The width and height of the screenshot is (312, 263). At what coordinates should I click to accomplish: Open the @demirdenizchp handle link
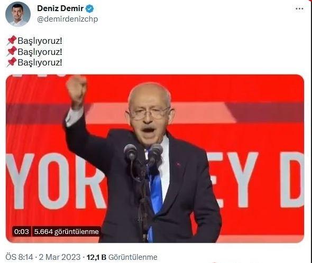point(68,19)
